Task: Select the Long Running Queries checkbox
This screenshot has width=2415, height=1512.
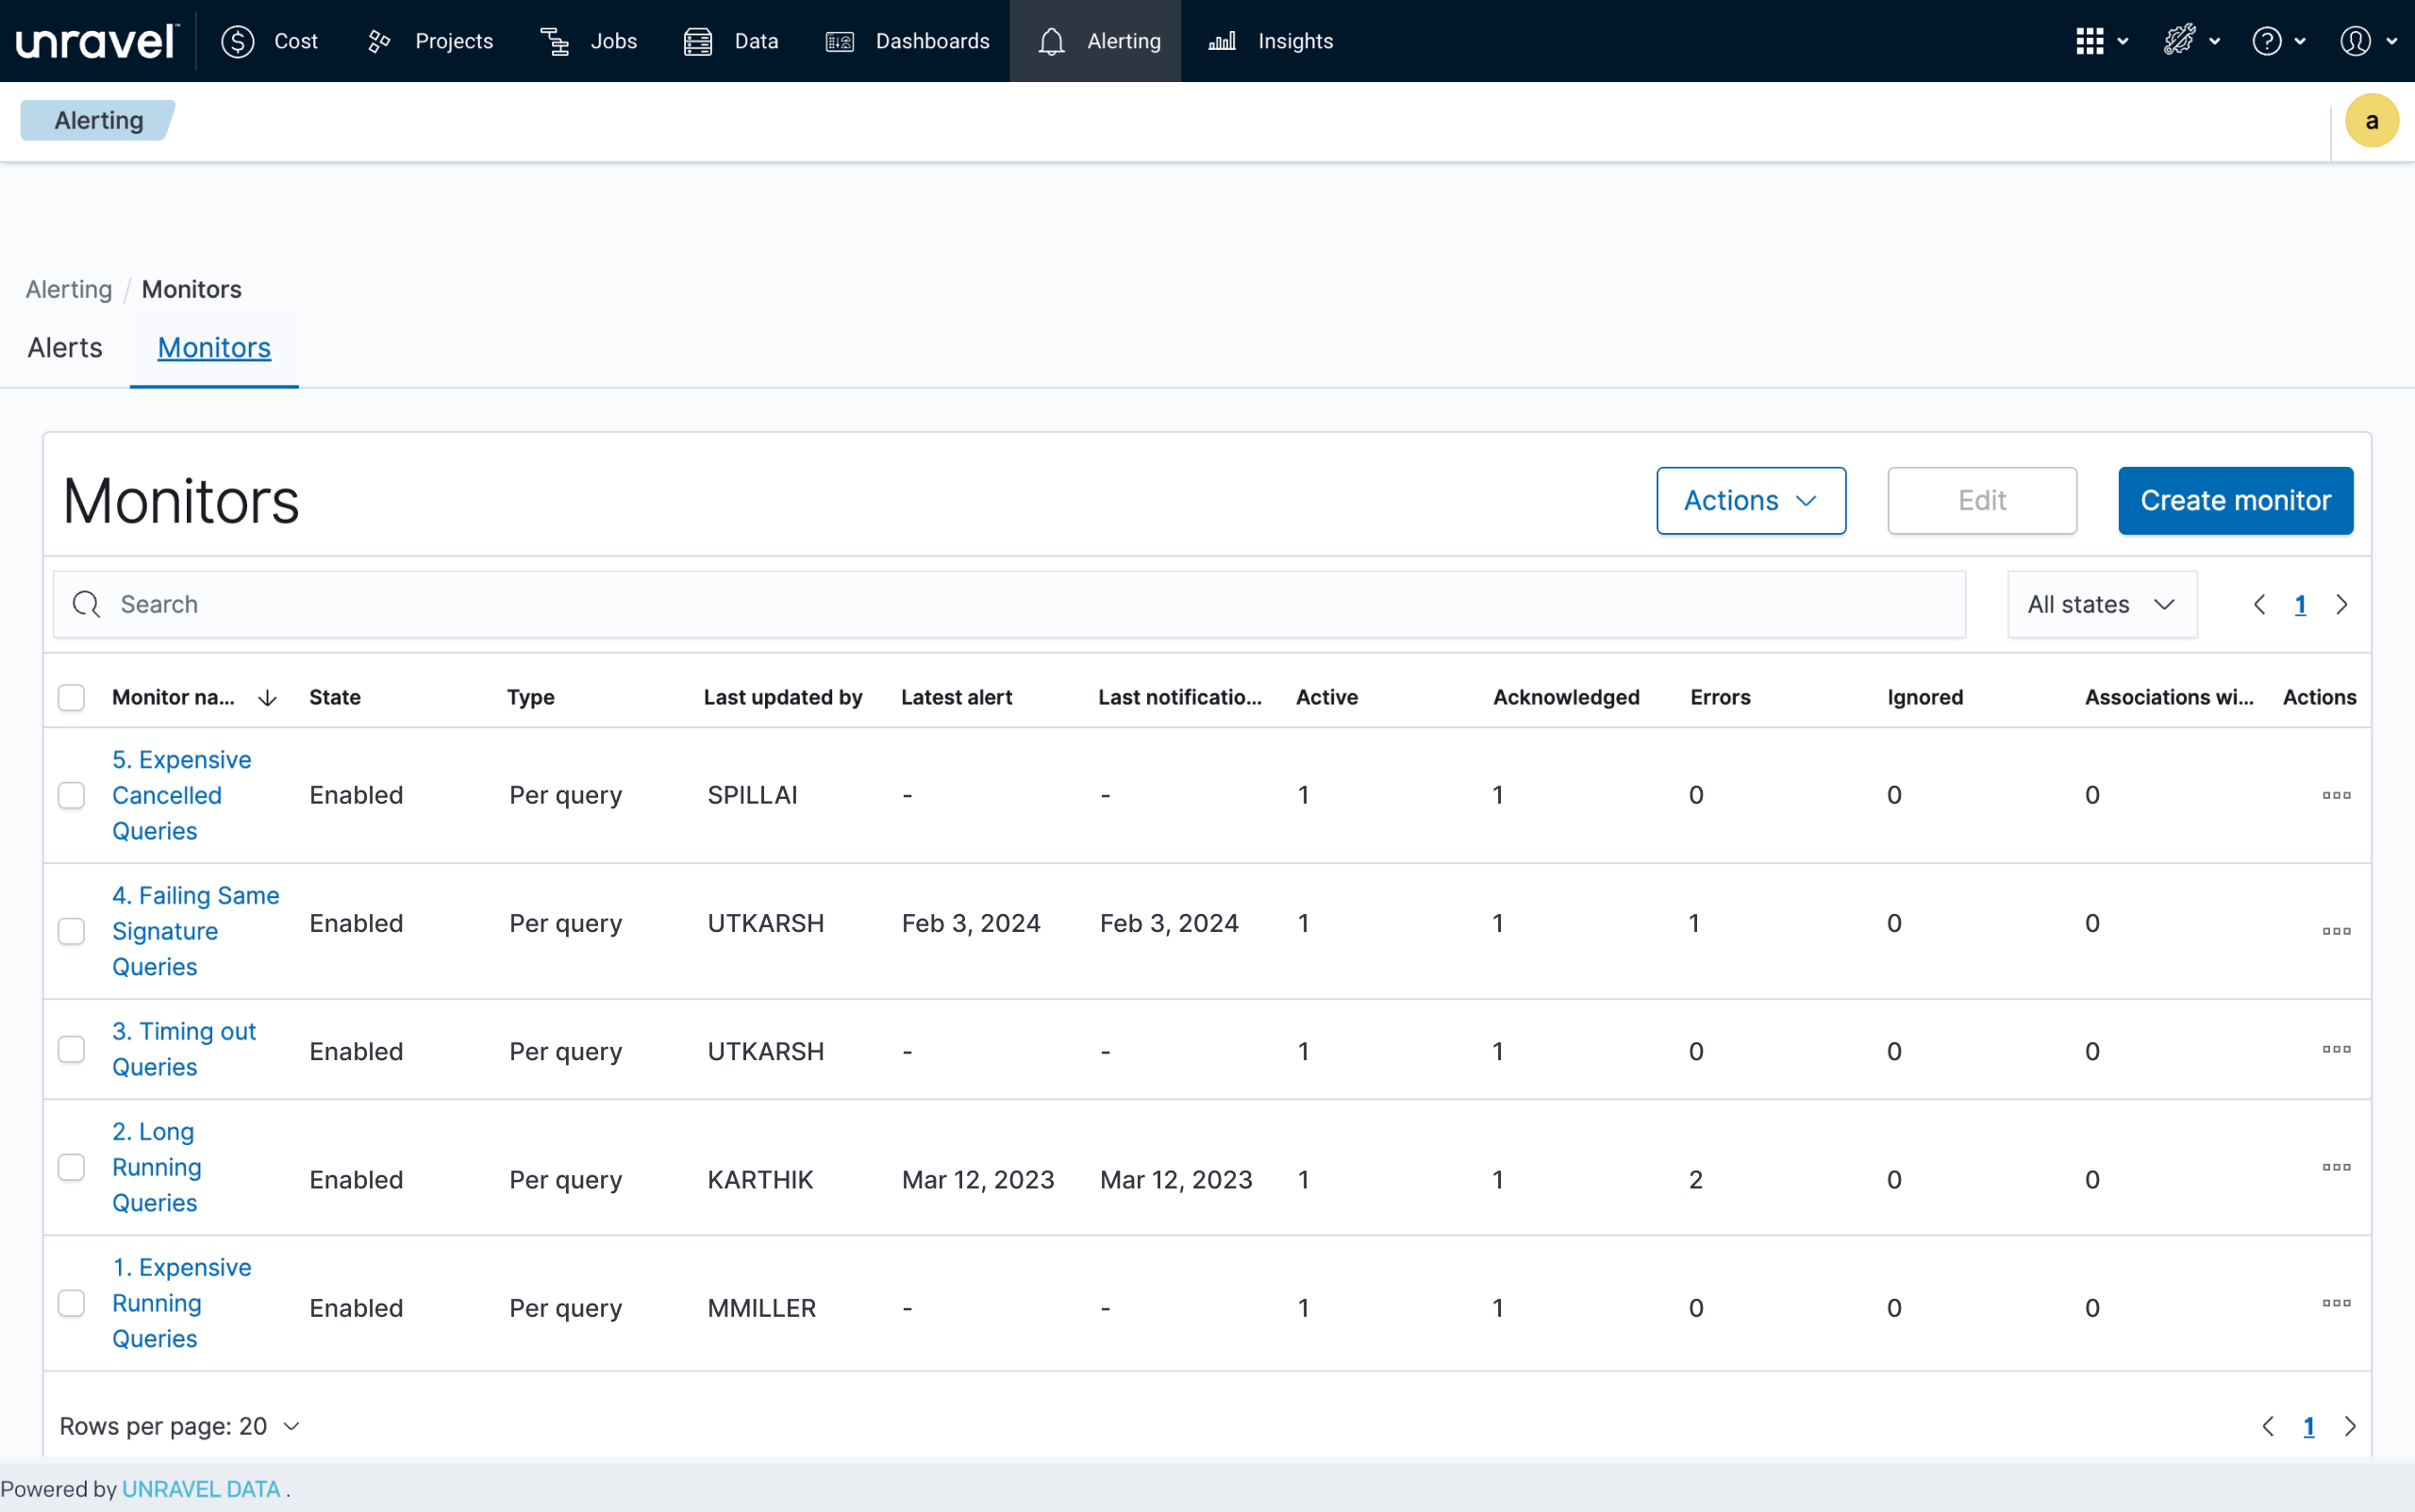Action: (71, 1167)
